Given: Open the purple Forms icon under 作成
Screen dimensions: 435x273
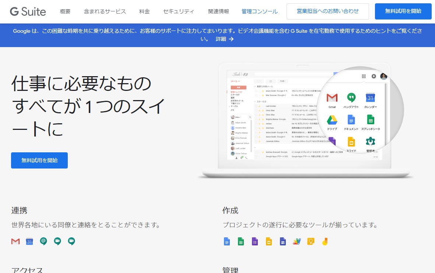Looking at the screenshot, I should pyautogui.click(x=255, y=241).
